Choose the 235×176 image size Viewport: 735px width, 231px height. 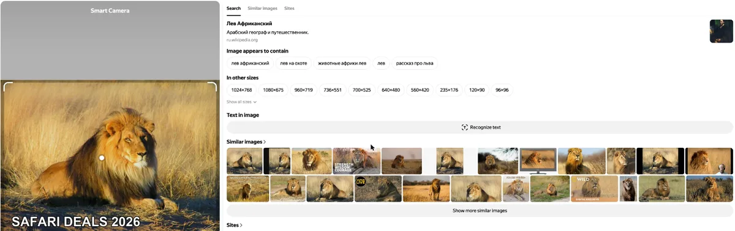449,90
